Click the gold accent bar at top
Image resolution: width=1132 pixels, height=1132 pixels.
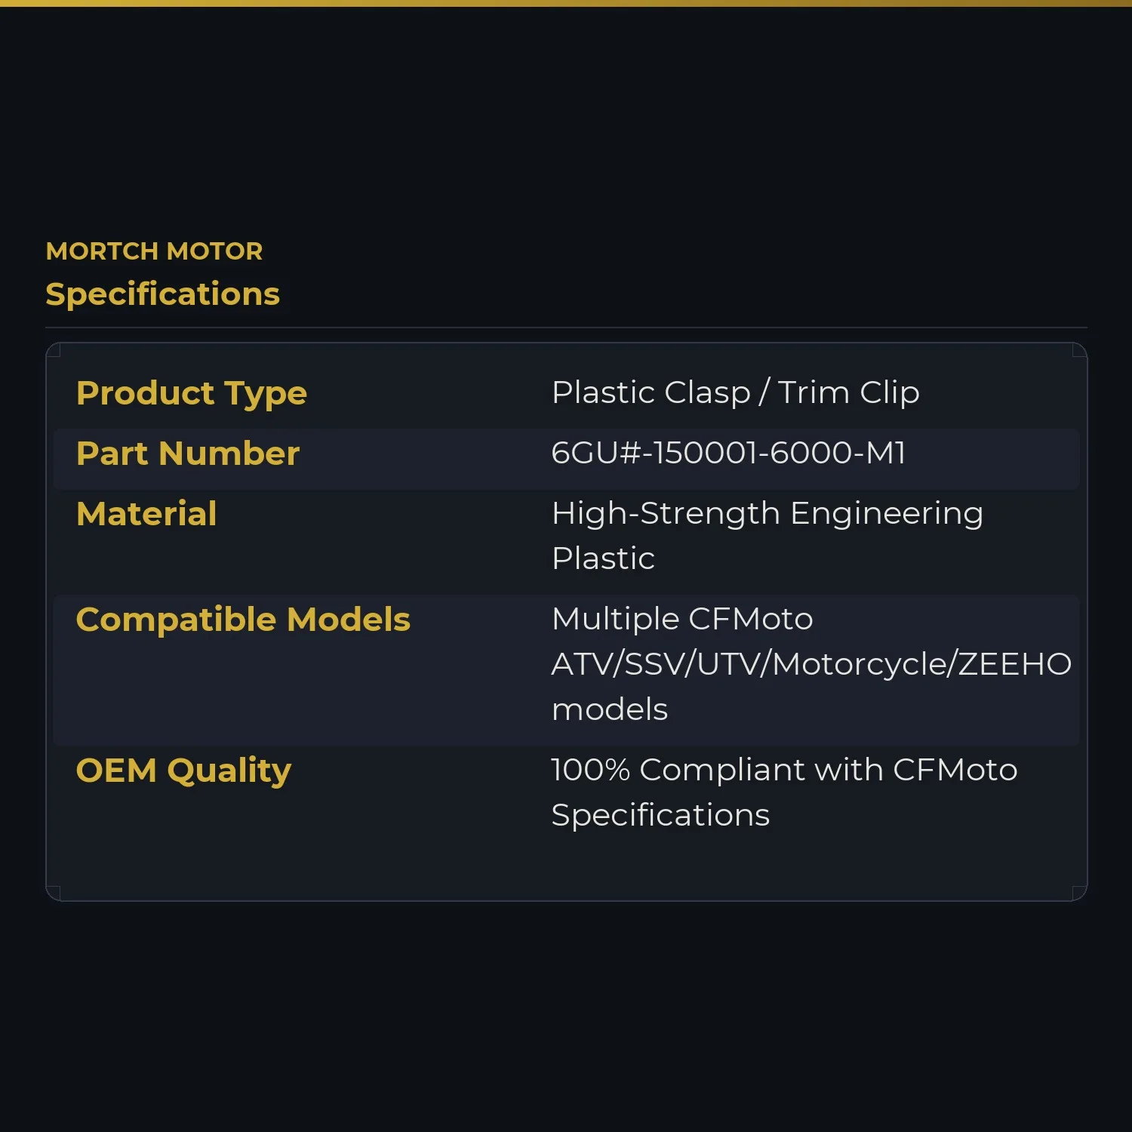coord(566,3)
